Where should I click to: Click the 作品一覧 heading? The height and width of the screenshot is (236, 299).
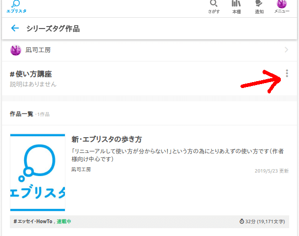(22, 114)
